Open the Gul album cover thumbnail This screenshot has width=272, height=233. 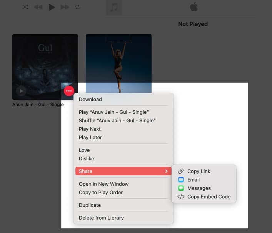(x=45, y=67)
